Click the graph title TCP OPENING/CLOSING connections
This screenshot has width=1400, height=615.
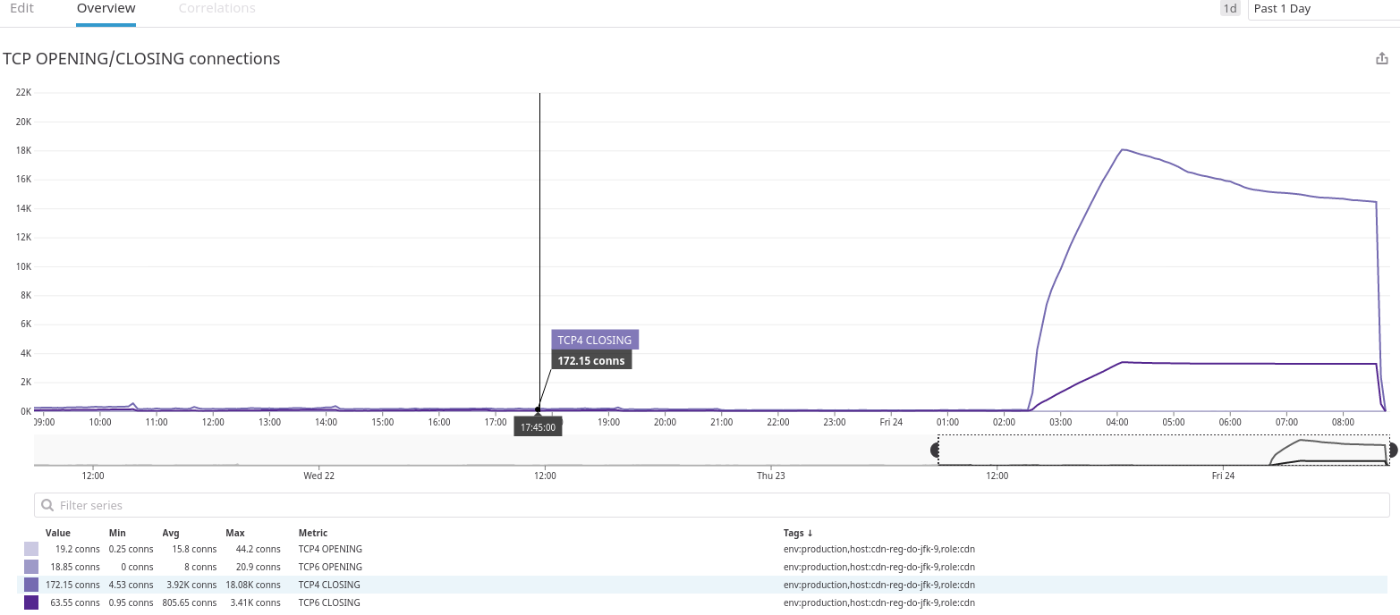[x=141, y=59]
